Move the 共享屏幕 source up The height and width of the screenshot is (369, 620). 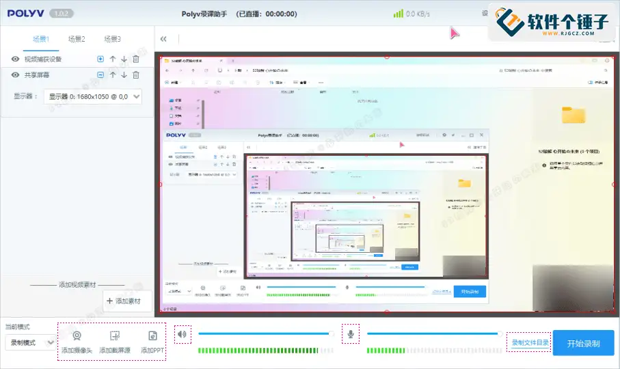(x=113, y=74)
